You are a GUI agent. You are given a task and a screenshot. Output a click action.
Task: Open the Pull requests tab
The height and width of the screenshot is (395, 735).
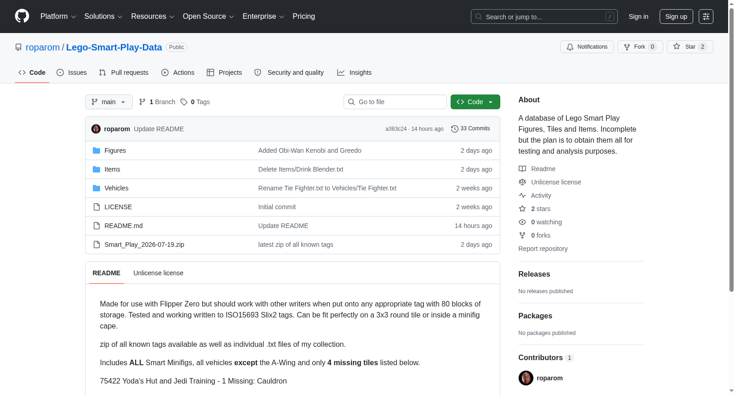point(124,72)
